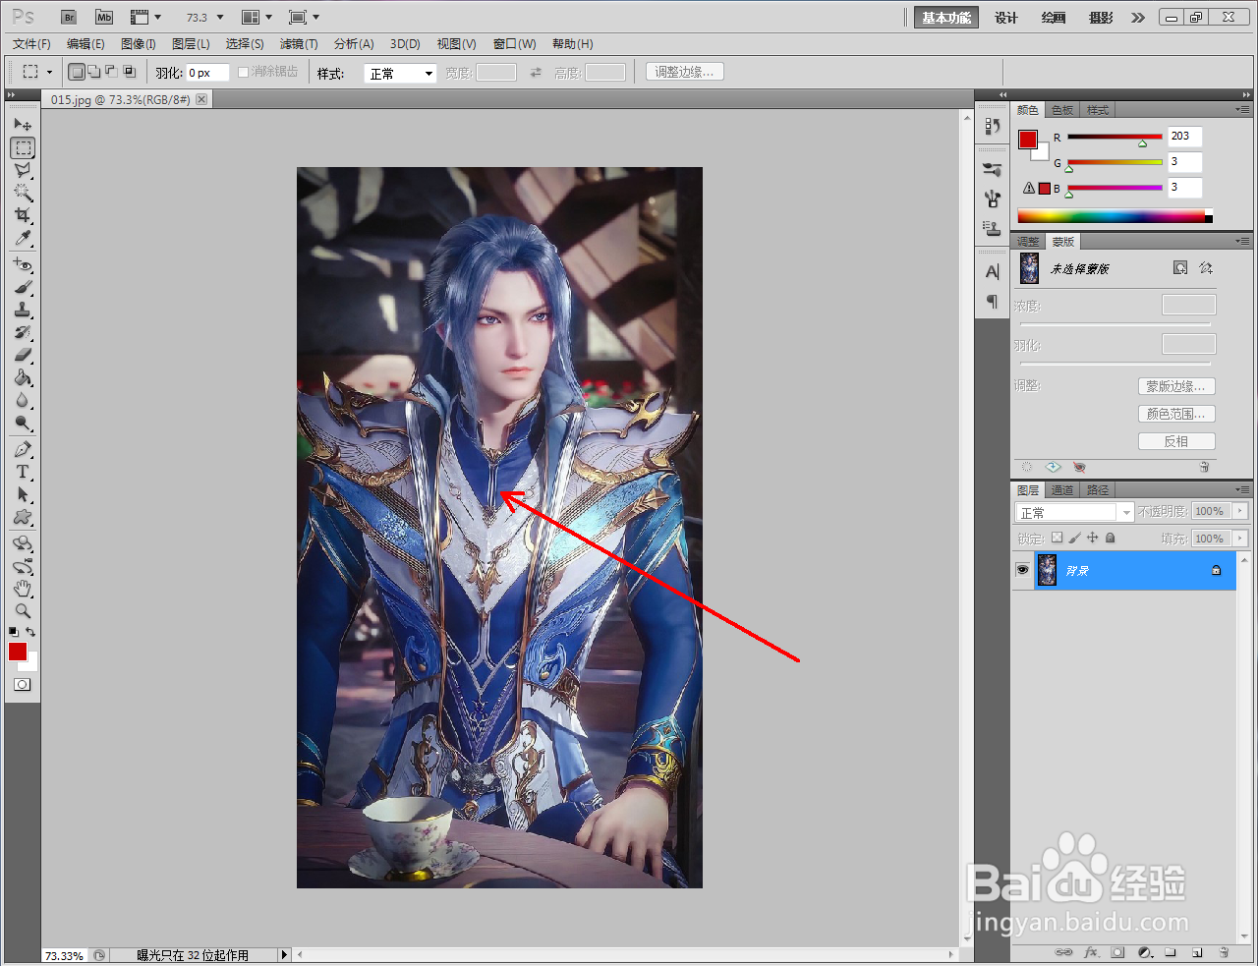Viewport: 1258px width, 966px height.
Task: Toggle Quick Mask mode
Action: pos(22,685)
